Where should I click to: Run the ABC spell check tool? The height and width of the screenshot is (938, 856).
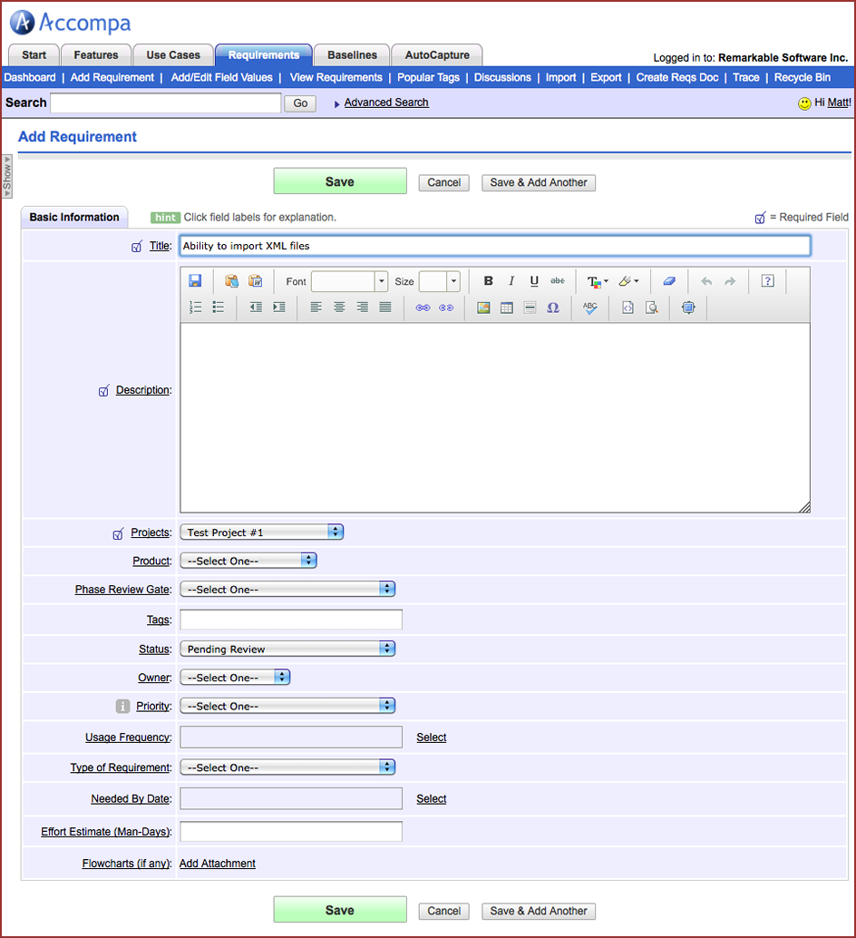pyautogui.click(x=590, y=308)
